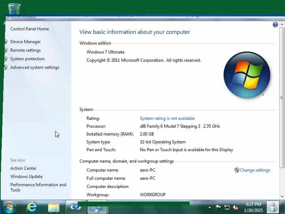Viewport: 285px width, 214px height.
Task: Click the 'Windows 7 Ultimate' text
Action: tap(105, 52)
